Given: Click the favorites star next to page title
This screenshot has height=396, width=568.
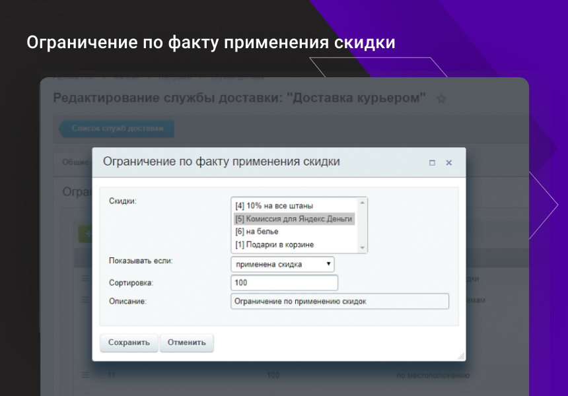Looking at the screenshot, I should tap(441, 99).
